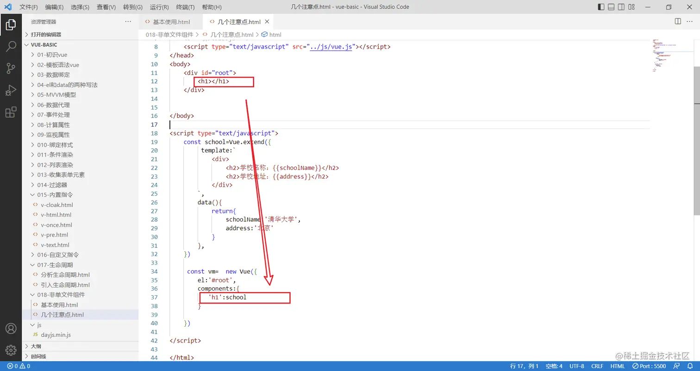The height and width of the screenshot is (371, 700).
Task: Open the 运行(R) menu
Action: pos(159,7)
